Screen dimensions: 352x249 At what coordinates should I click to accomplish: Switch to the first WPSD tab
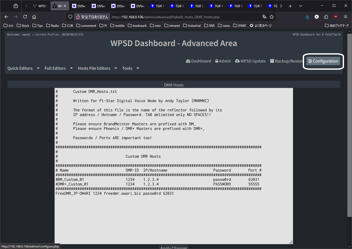pos(40,6)
